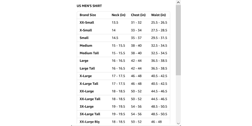This screenshot has width=252, height=126.
Task: Click the Waist (in) column header
Action: click(158, 15)
